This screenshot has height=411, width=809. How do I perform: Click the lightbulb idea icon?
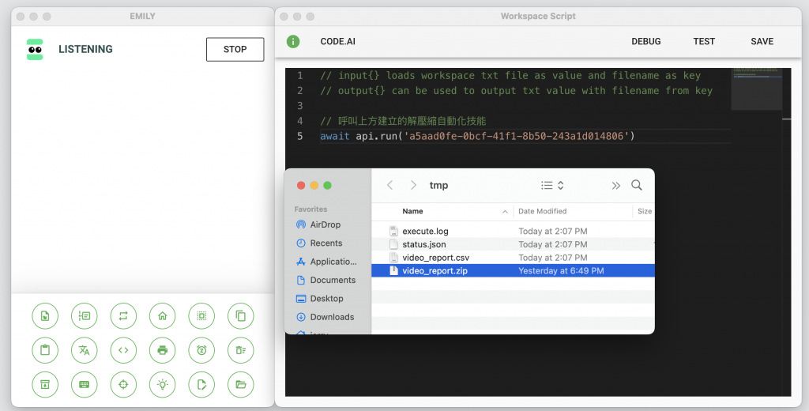click(163, 385)
